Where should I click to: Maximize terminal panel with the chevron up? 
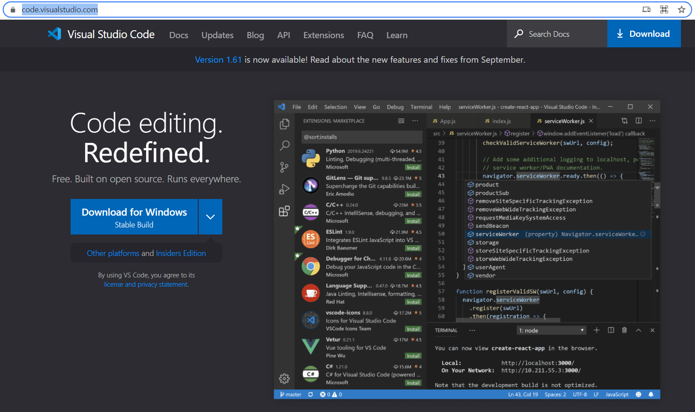click(x=638, y=330)
